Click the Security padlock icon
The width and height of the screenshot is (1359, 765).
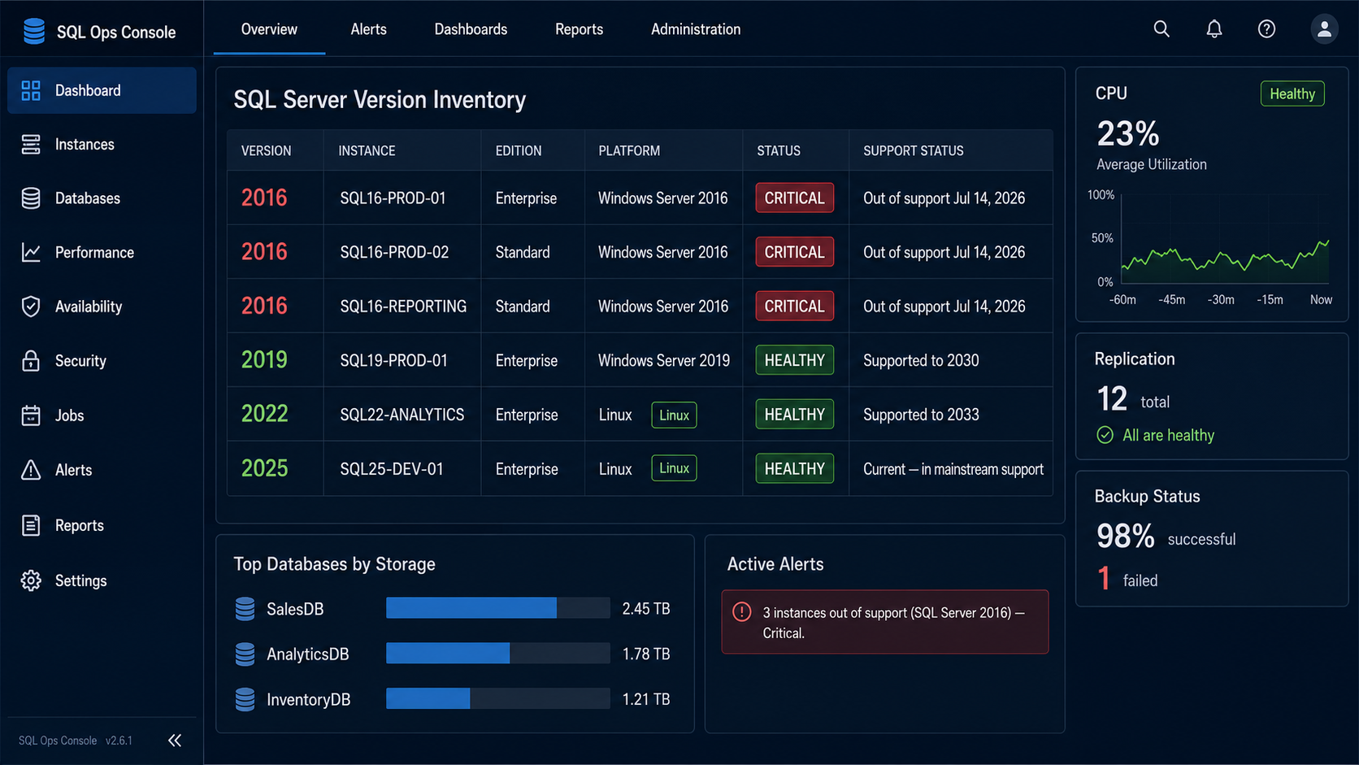click(x=31, y=361)
